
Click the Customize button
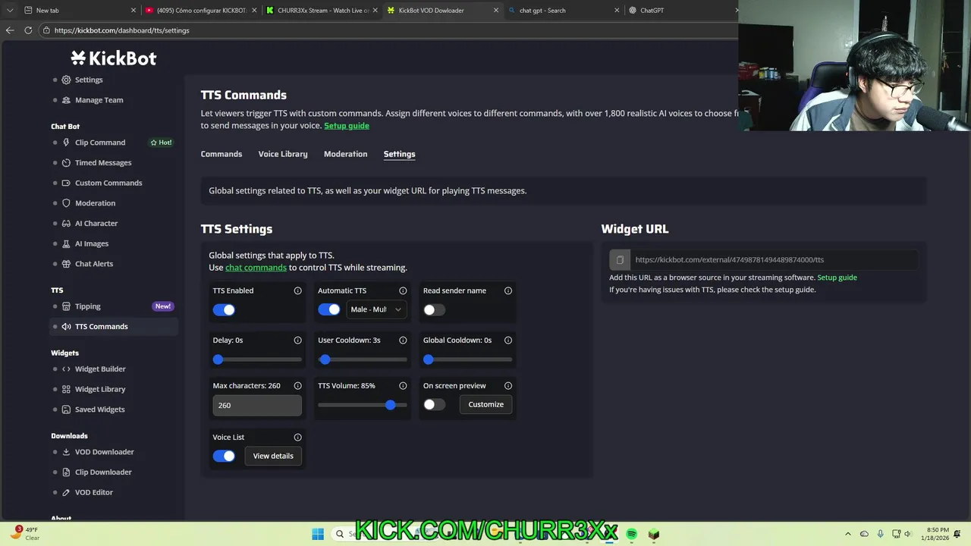pos(486,405)
